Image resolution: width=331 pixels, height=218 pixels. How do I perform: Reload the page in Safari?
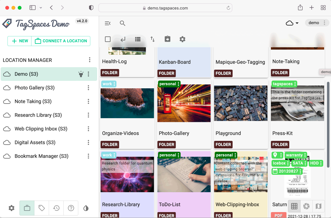228,8
